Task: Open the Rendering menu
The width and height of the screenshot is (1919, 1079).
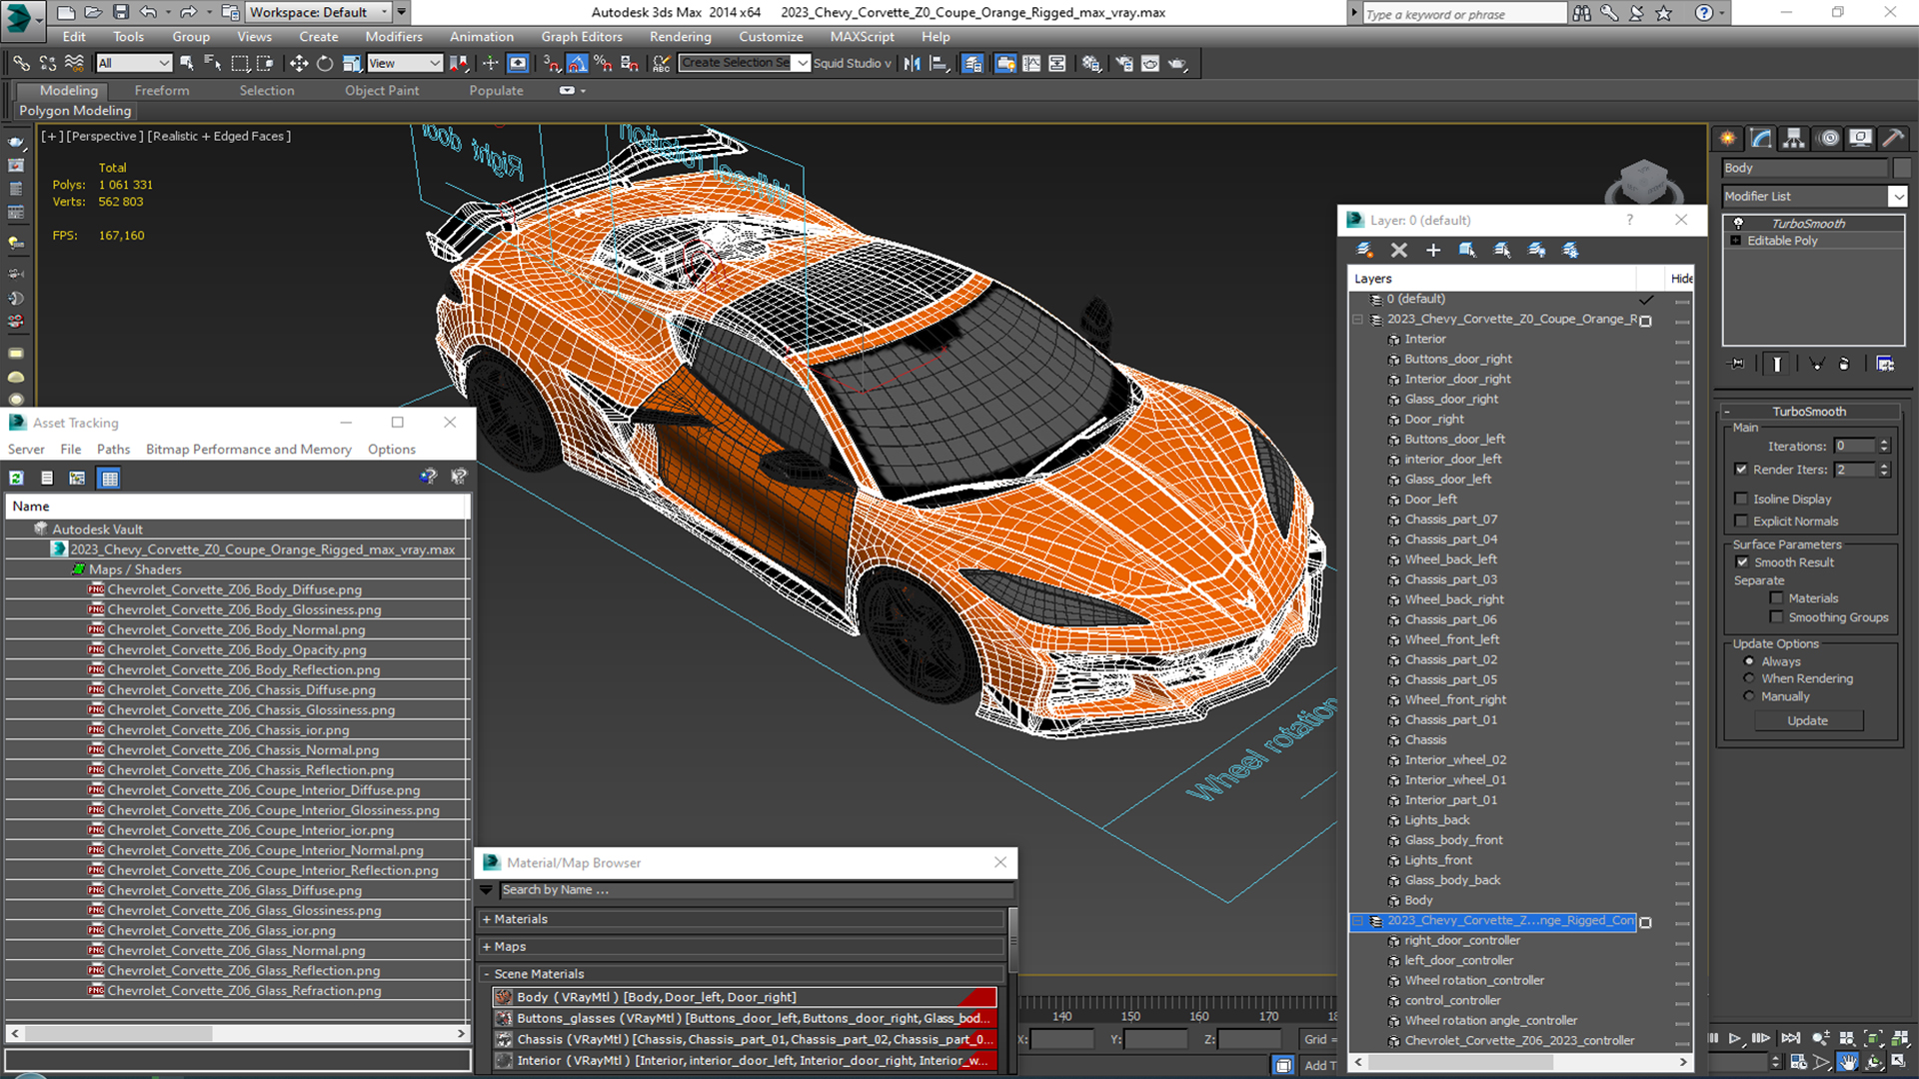Action: [x=680, y=37]
